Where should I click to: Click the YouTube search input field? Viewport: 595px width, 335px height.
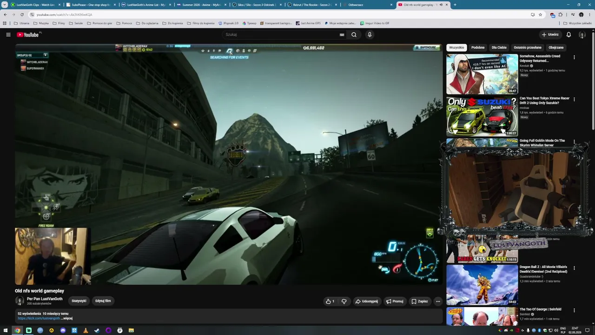[281, 34]
